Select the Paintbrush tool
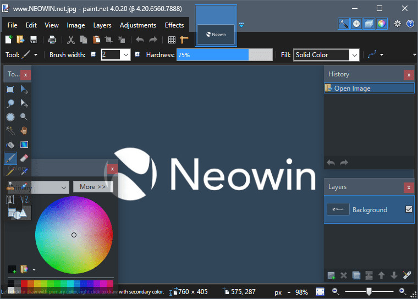The height and width of the screenshot is (299, 418). 10,158
